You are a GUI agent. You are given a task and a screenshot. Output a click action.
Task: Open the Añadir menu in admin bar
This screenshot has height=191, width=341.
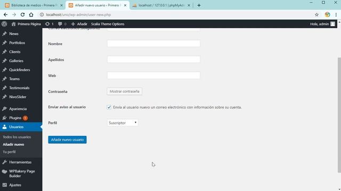79,24
